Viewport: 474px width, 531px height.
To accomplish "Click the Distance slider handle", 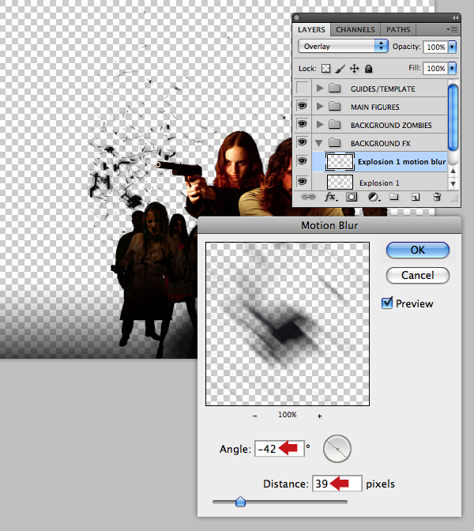I will coord(240,501).
